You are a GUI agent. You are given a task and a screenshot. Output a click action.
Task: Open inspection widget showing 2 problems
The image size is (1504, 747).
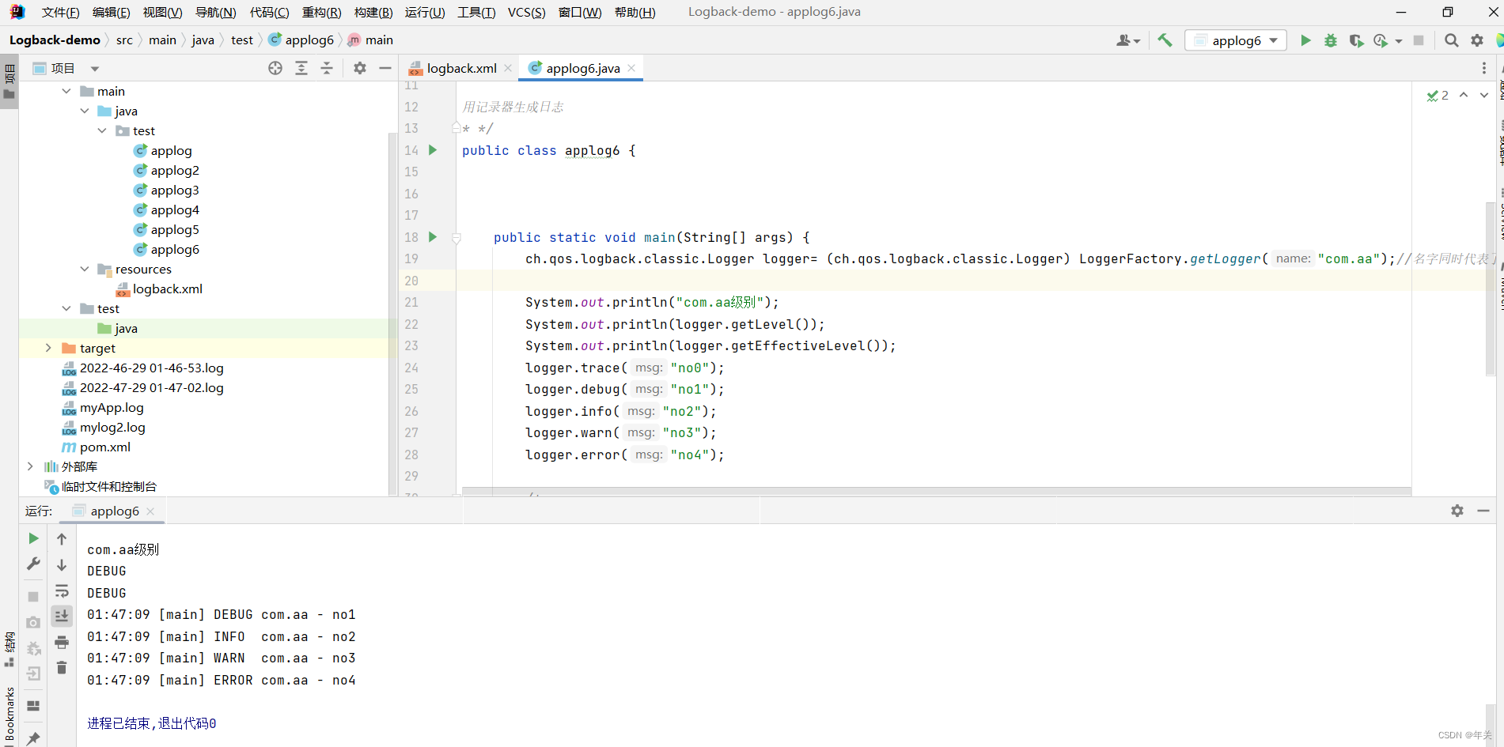click(1438, 95)
